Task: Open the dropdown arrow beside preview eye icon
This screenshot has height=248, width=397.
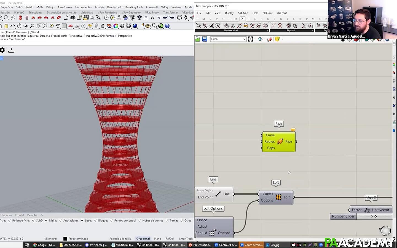Action: tap(265, 39)
